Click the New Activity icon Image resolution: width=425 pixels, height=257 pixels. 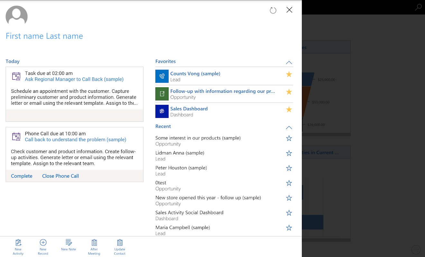point(18,243)
